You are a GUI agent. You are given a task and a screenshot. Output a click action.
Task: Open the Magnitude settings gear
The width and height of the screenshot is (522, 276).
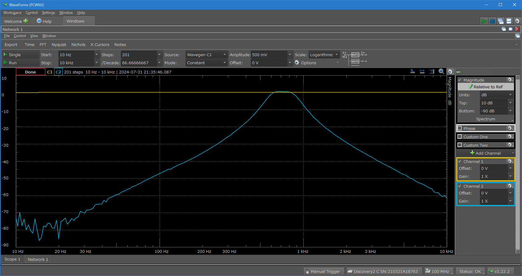point(510,80)
